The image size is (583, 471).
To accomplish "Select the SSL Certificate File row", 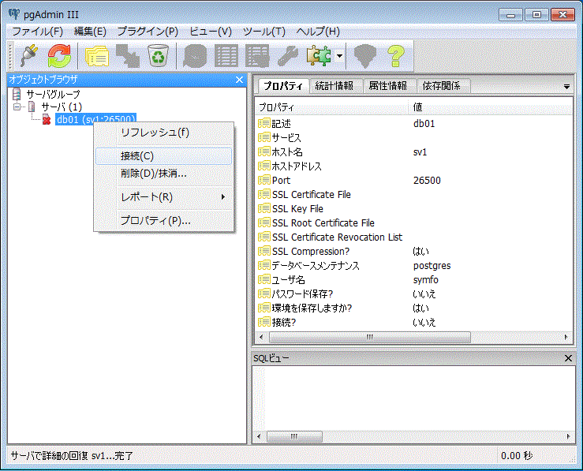I will click(x=414, y=194).
